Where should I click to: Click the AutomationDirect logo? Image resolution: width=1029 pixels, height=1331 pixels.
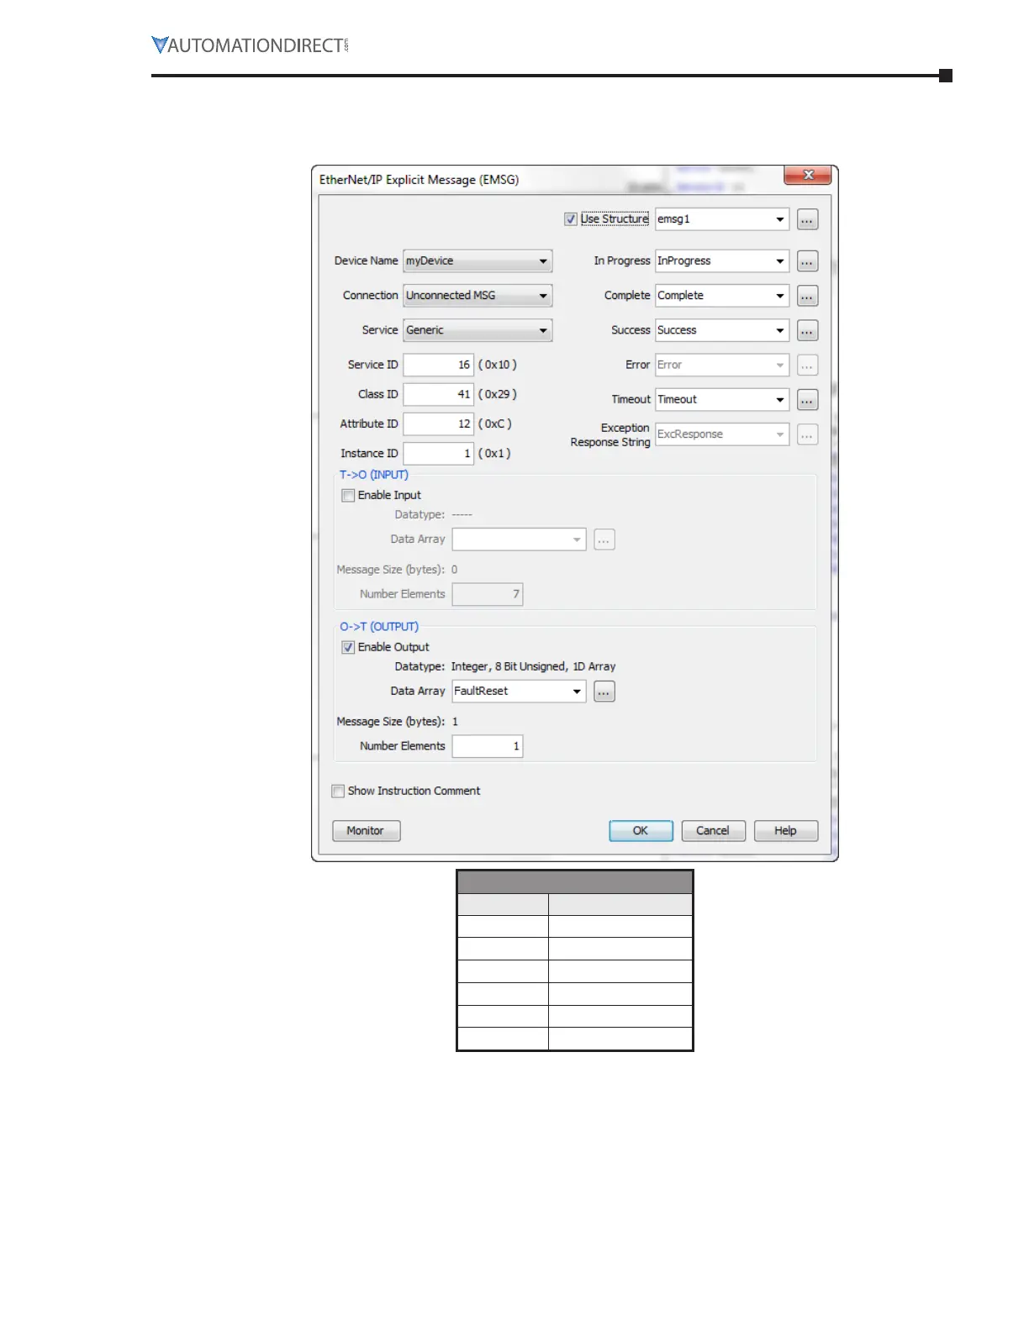(250, 45)
